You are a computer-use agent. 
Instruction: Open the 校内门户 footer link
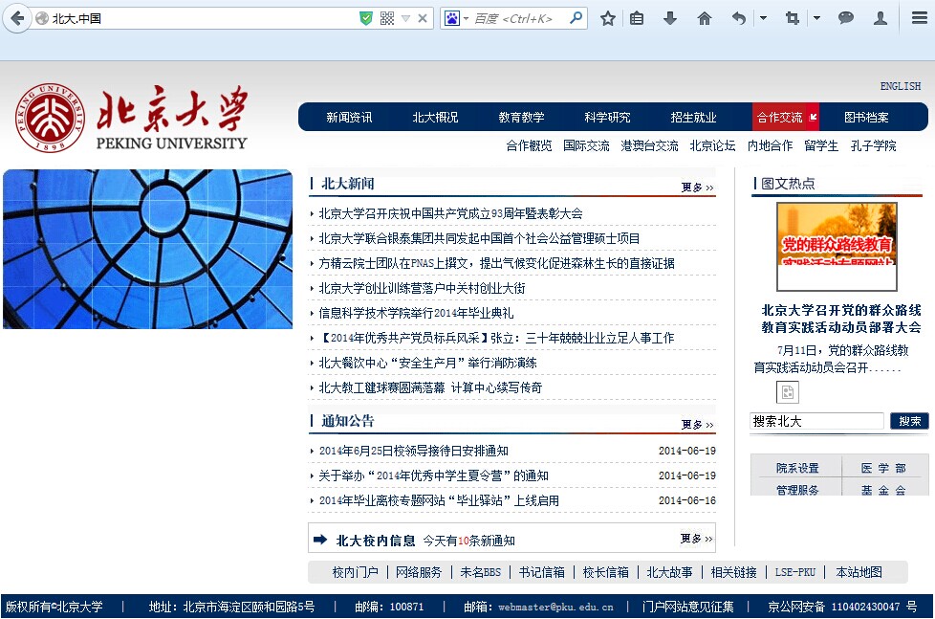tap(355, 572)
